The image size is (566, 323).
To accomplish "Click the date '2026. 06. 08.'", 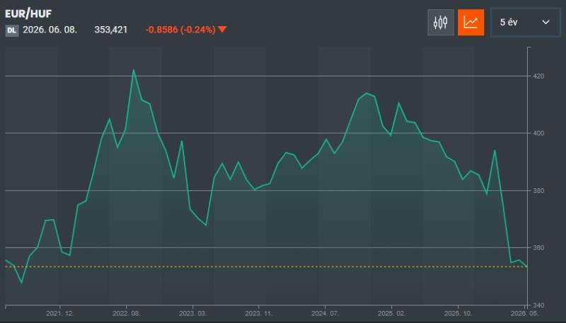I will coord(50,30).
